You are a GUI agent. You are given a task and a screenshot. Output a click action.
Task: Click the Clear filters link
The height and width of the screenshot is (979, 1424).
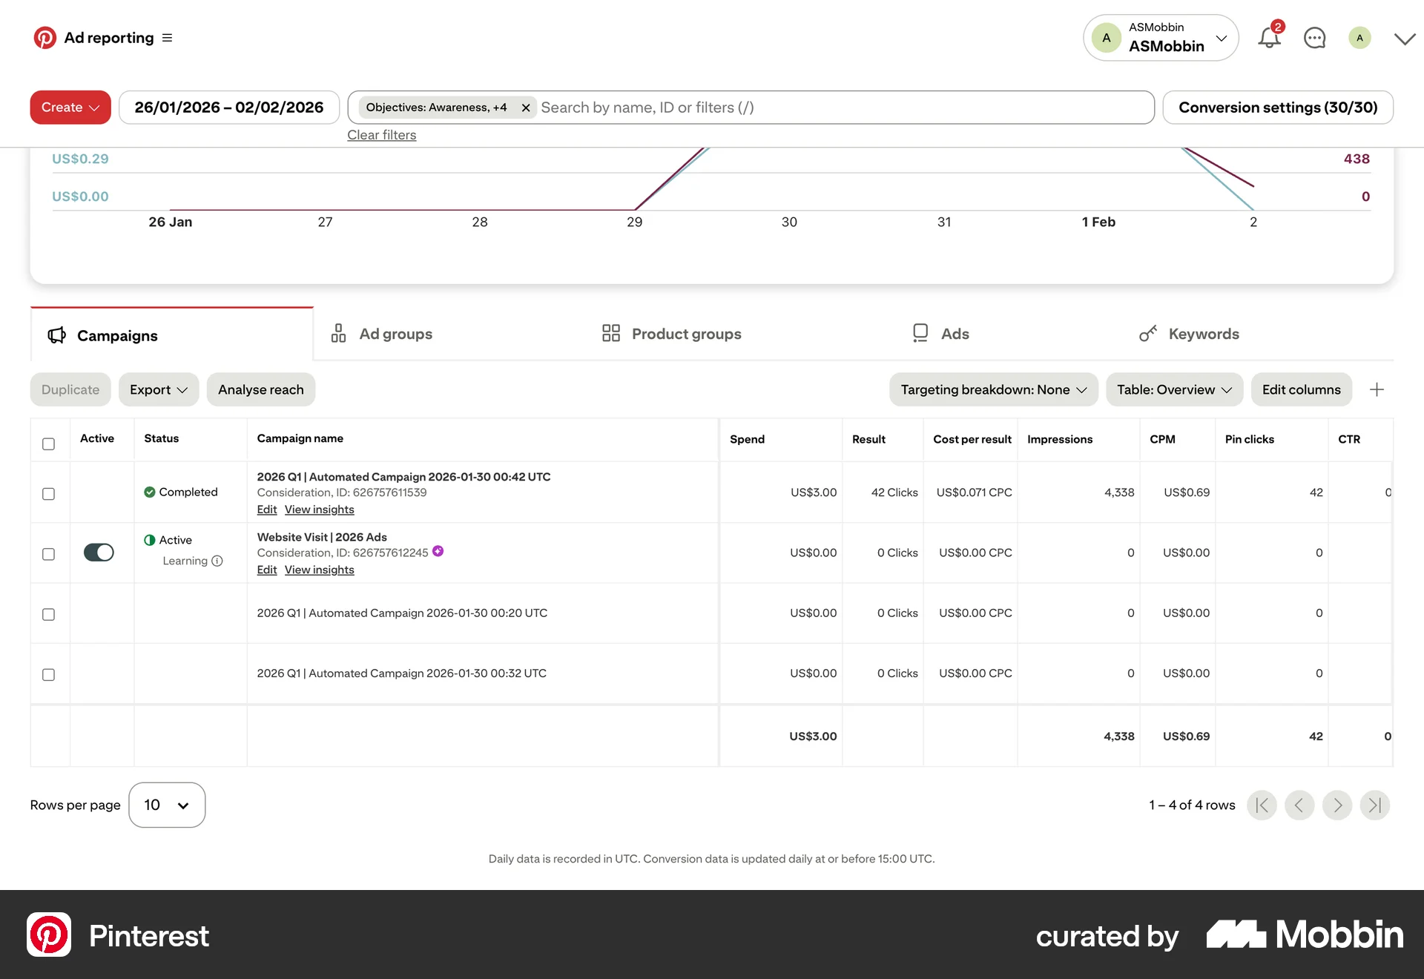(x=381, y=134)
